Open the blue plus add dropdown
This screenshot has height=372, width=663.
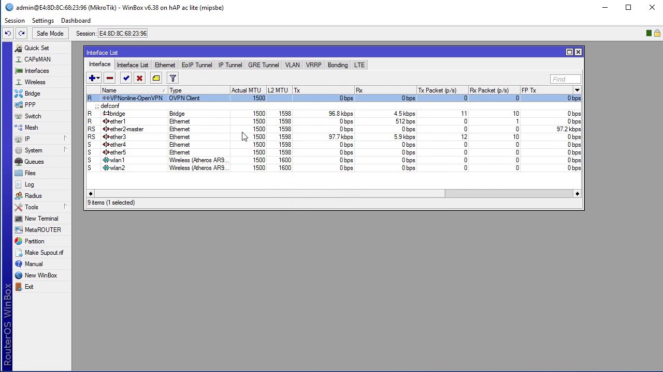tap(94, 78)
